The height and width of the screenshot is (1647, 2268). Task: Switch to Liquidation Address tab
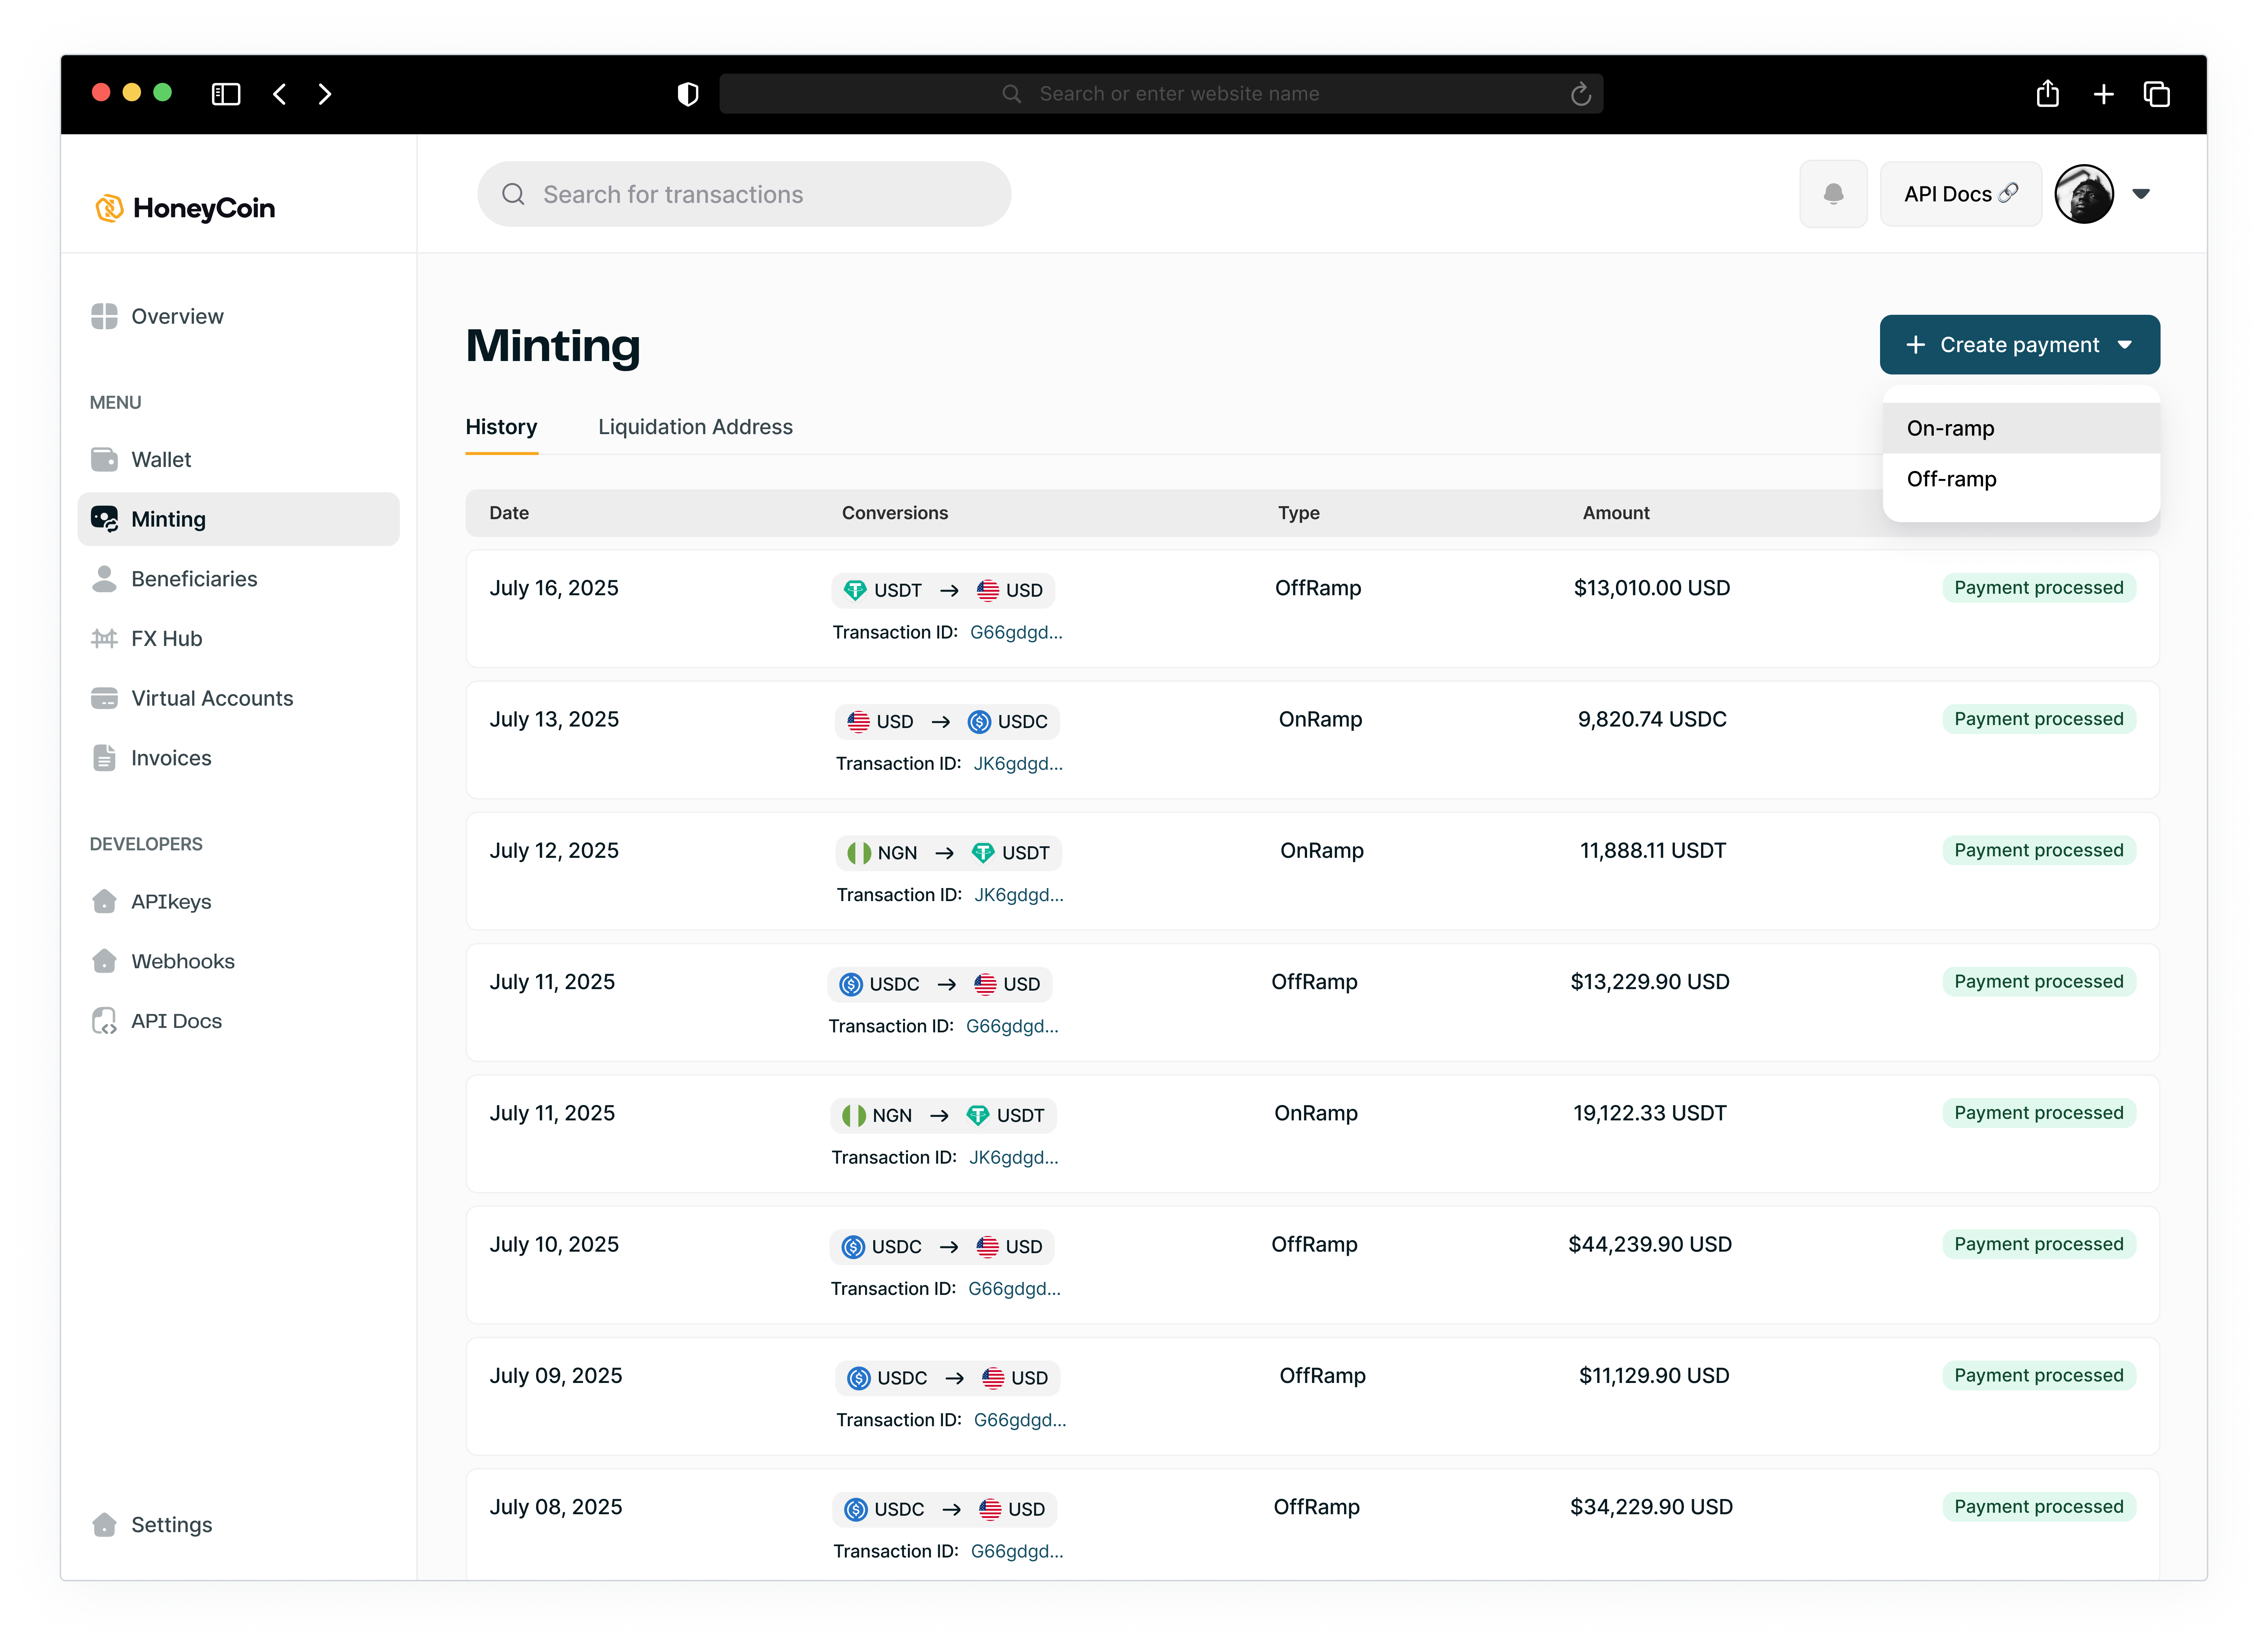click(695, 427)
